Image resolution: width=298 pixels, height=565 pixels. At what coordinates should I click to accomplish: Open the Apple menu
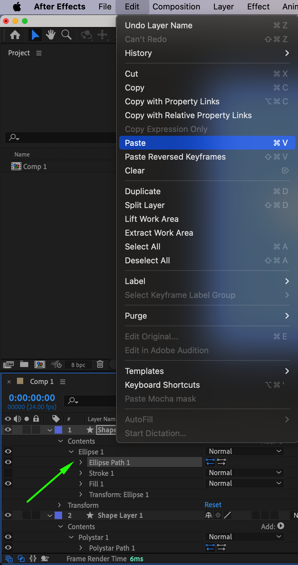[x=17, y=7]
